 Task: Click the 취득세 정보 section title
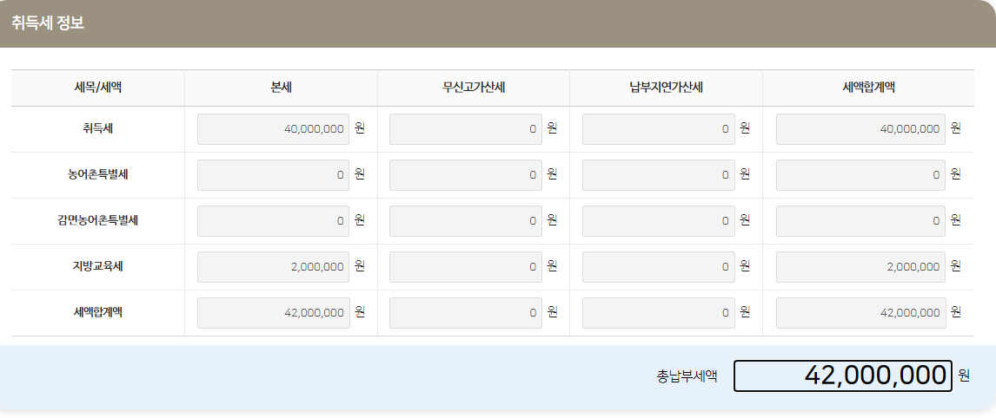(x=48, y=23)
